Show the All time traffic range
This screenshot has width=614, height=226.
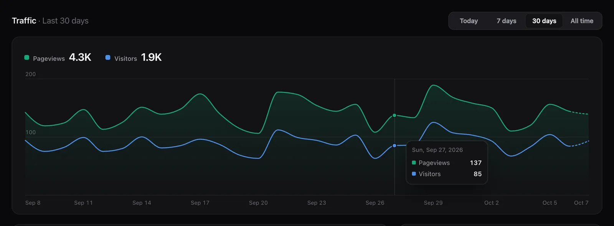point(582,21)
